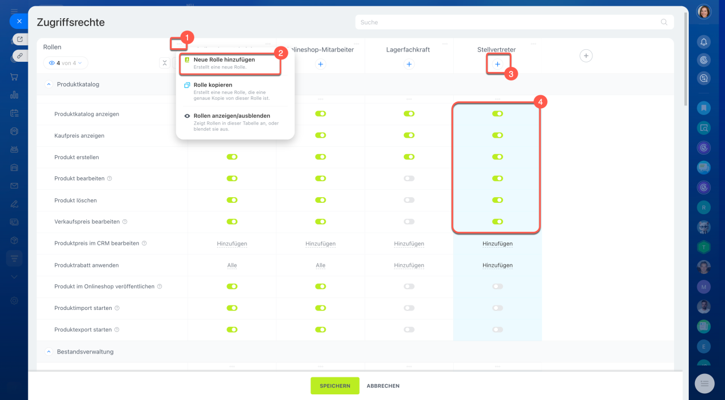Screen dimensions: 725x400
Task: Enable Produkt bearbeiten for Lagerfachkraft
Action: click(x=409, y=178)
